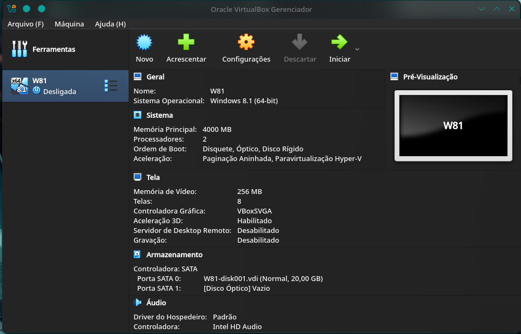Maximize the window with the up-chevron button
521x334 pixels.
pyautogui.click(x=497, y=9)
